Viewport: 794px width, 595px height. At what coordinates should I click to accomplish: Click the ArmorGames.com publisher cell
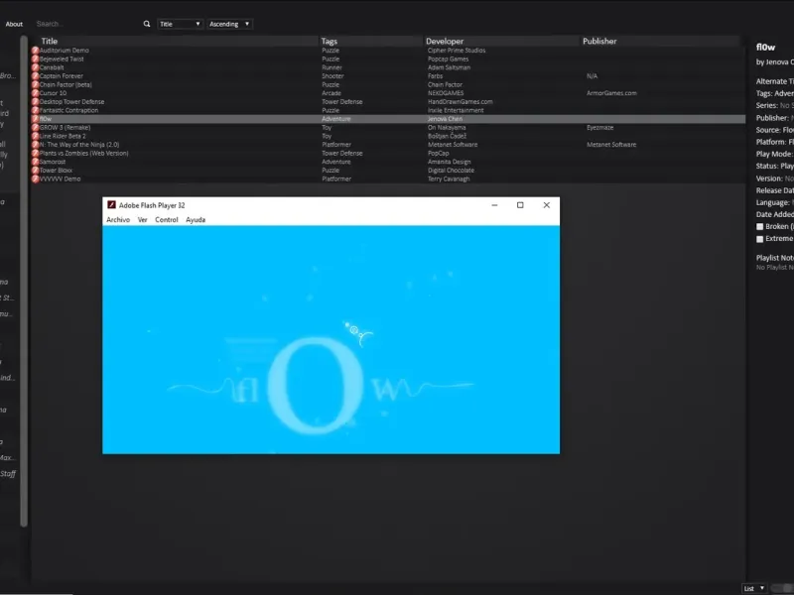click(611, 93)
